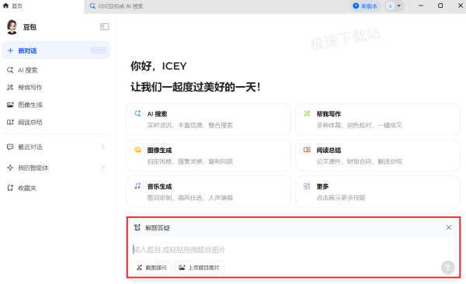
Task: Open the 更多 skills card
Action: [377, 192]
